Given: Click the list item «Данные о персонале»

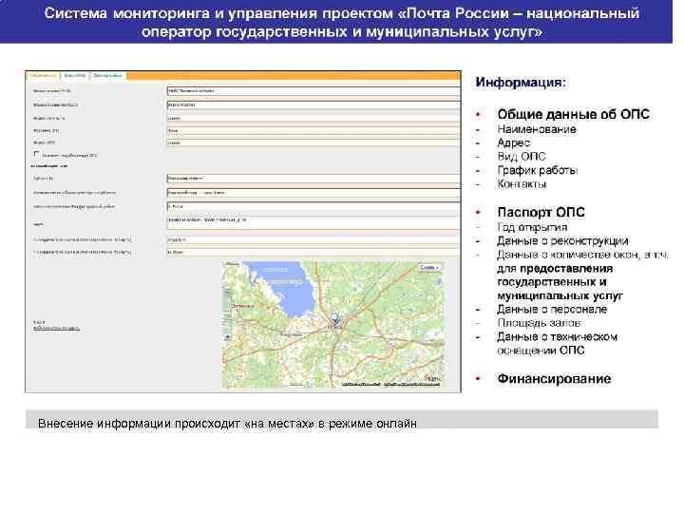Looking at the screenshot, I should click(x=552, y=309).
